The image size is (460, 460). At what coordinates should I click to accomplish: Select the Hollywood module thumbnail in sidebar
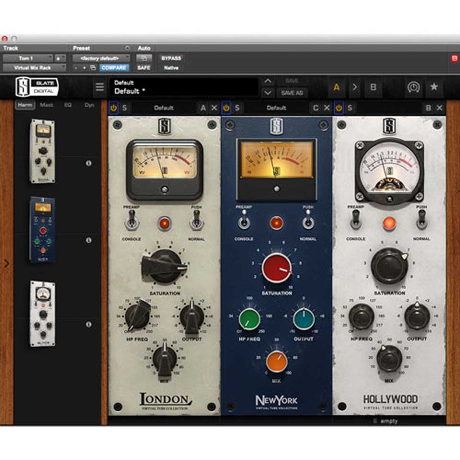[x=43, y=313]
